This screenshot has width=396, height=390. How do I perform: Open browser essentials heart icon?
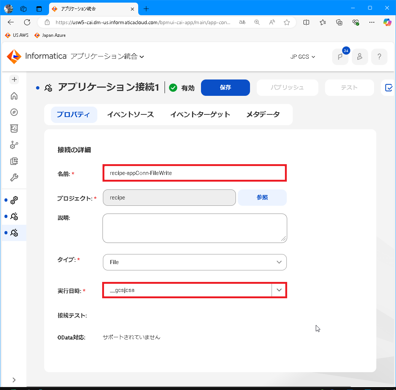point(356,22)
